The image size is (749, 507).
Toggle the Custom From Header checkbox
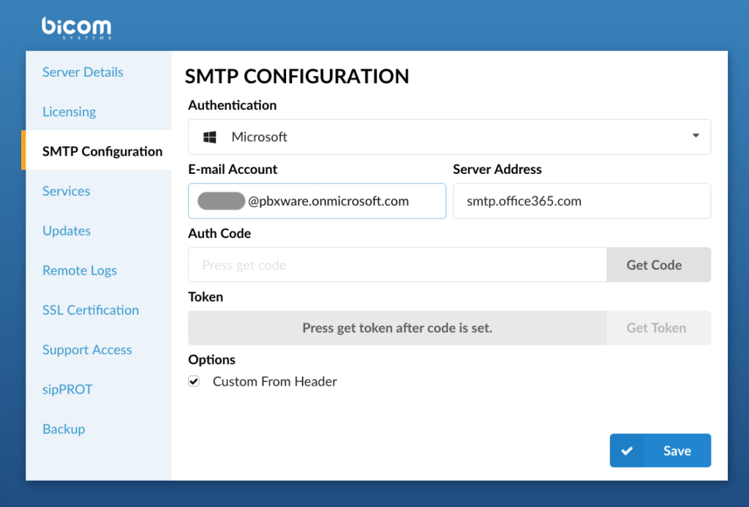point(194,381)
